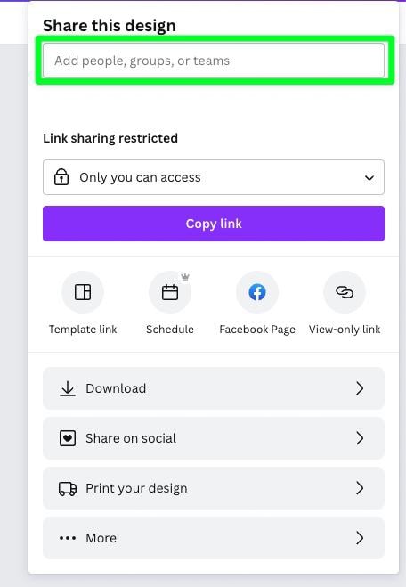
Task: Click the Download arrow icon
Action: [68, 388]
